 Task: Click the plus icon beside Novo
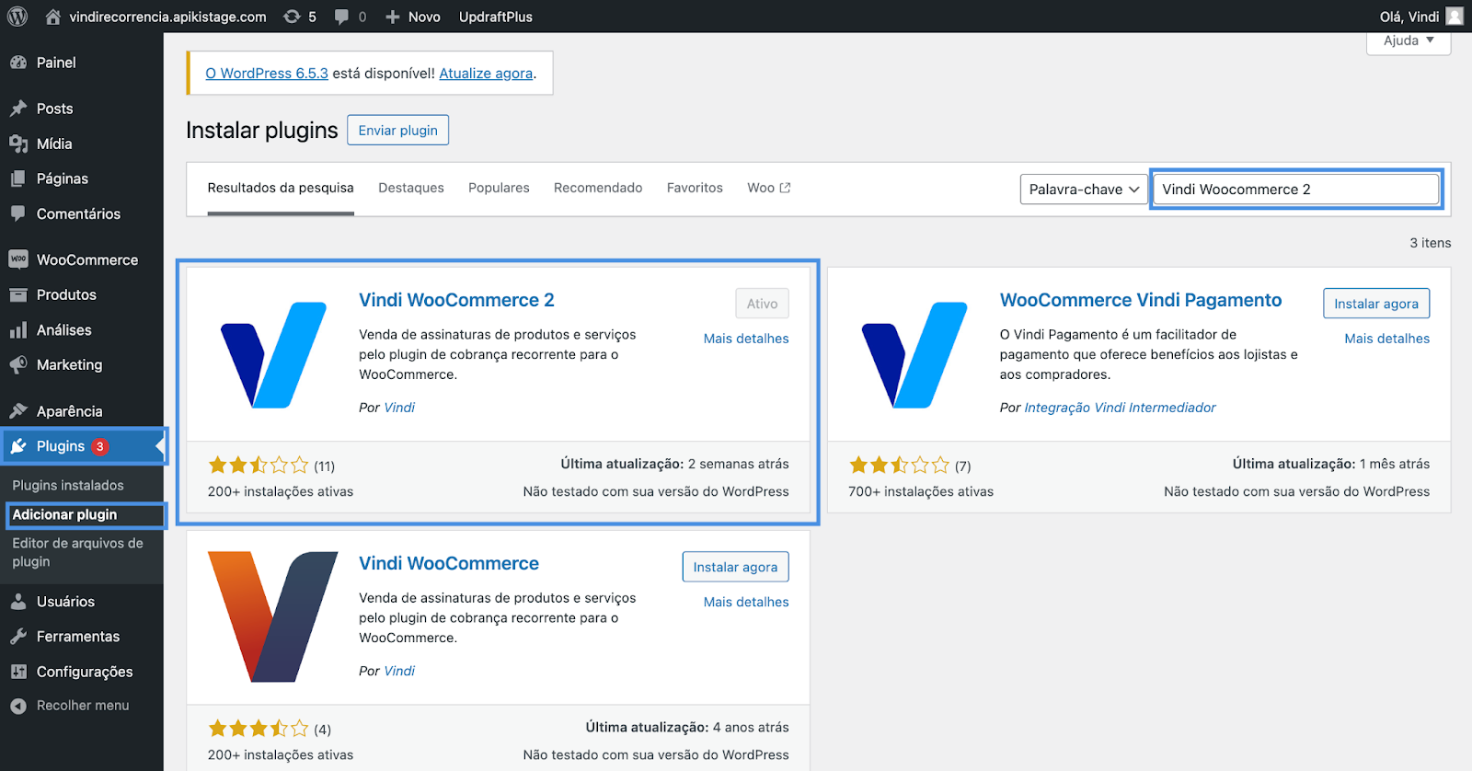393,17
